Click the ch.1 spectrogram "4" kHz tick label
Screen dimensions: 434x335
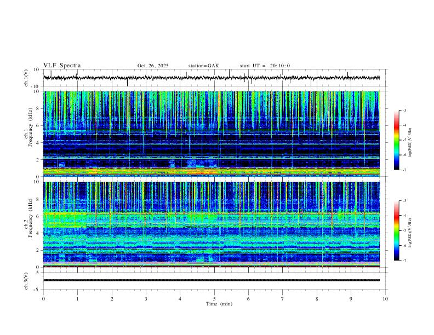tap(38, 143)
